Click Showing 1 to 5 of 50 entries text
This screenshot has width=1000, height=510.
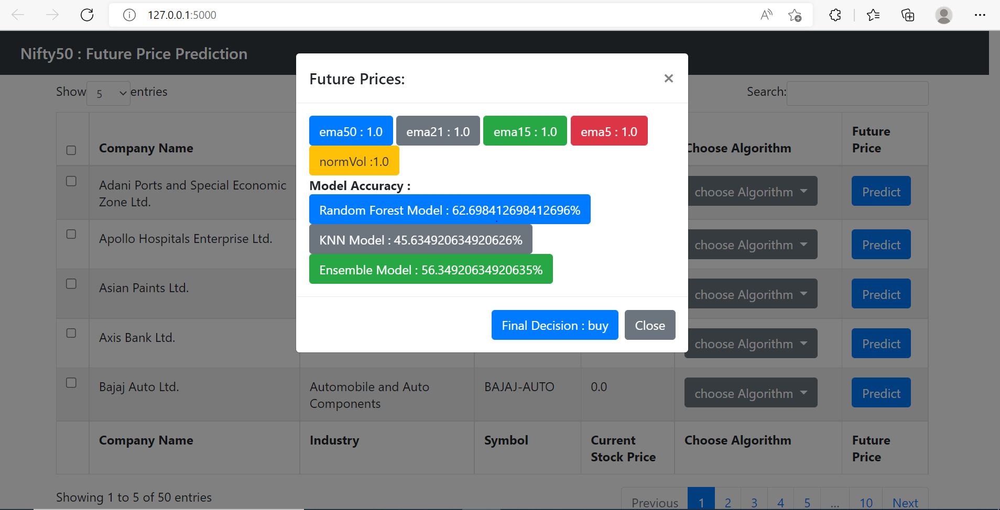[134, 497]
